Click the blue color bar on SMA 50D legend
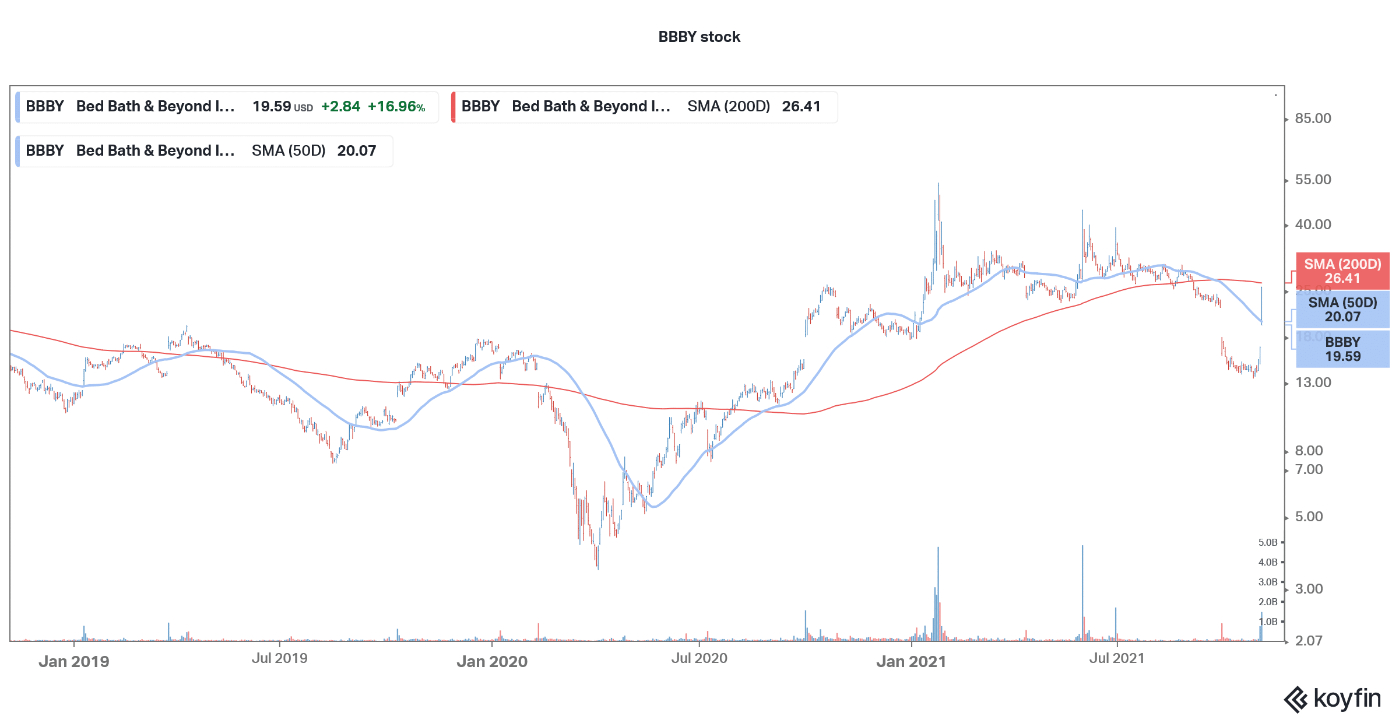This screenshot has height=723, width=1399. (x=17, y=151)
